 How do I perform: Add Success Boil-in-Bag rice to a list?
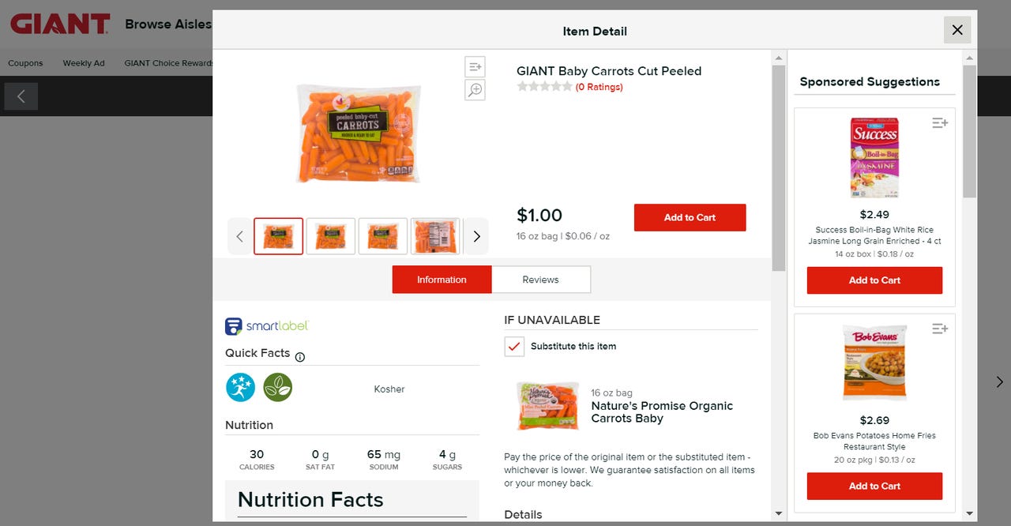tap(939, 122)
